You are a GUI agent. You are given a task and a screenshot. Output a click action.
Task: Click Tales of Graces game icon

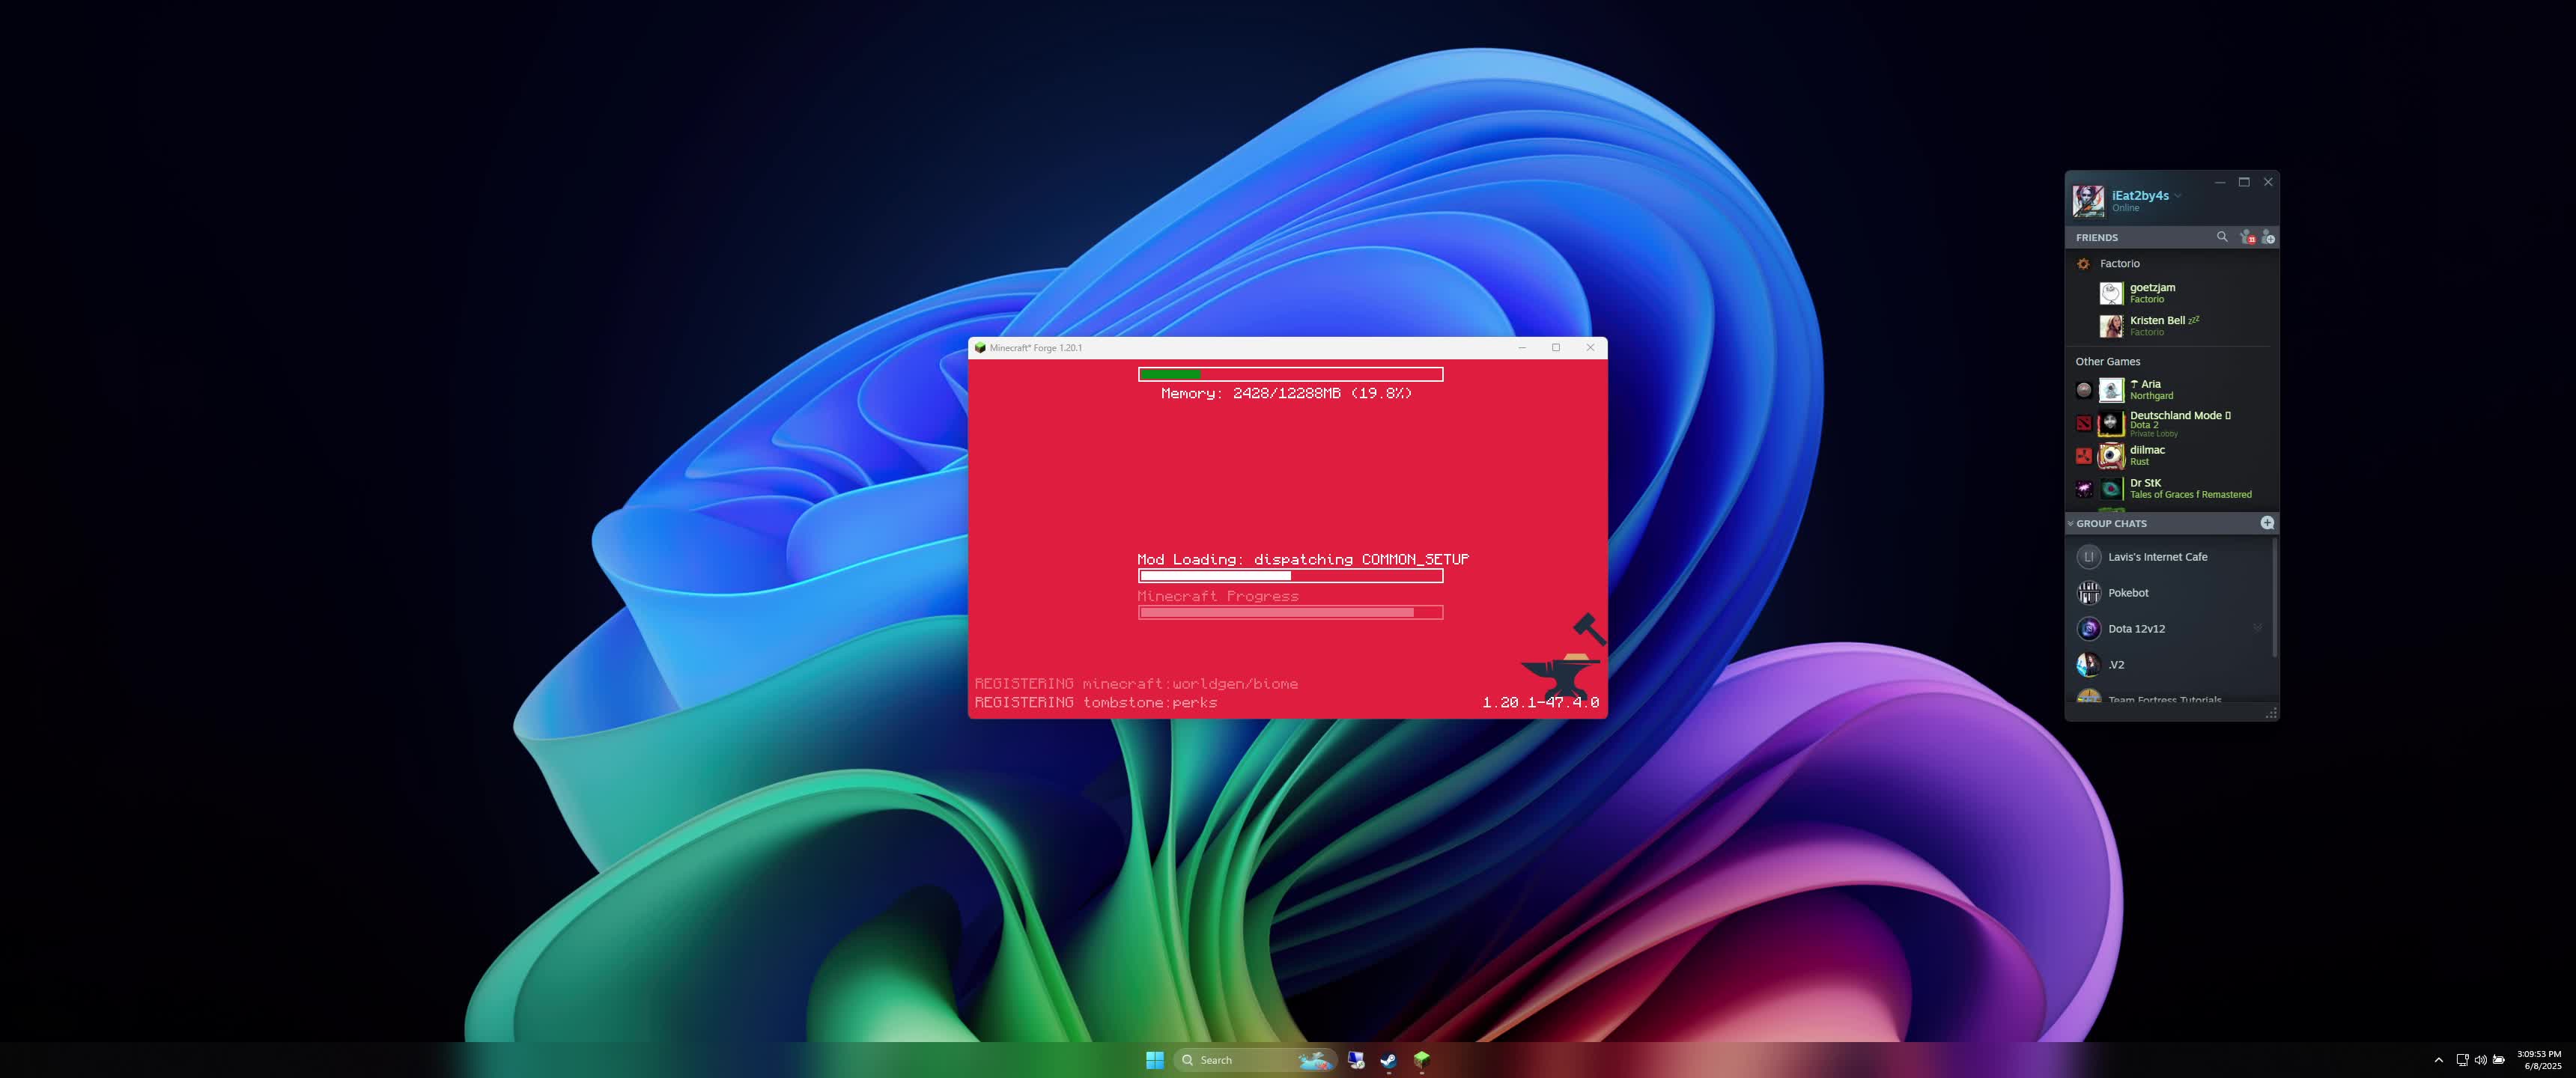(x=2084, y=489)
